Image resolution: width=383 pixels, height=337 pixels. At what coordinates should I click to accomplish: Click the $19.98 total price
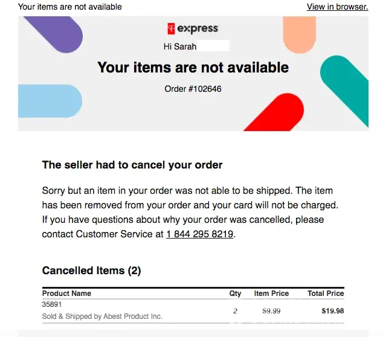pos(333,311)
